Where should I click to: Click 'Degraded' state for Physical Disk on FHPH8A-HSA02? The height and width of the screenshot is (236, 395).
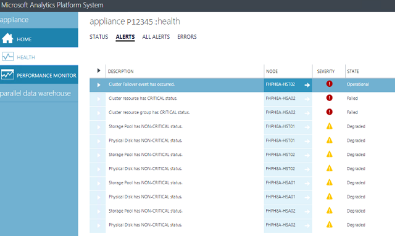click(x=355, y=225)
